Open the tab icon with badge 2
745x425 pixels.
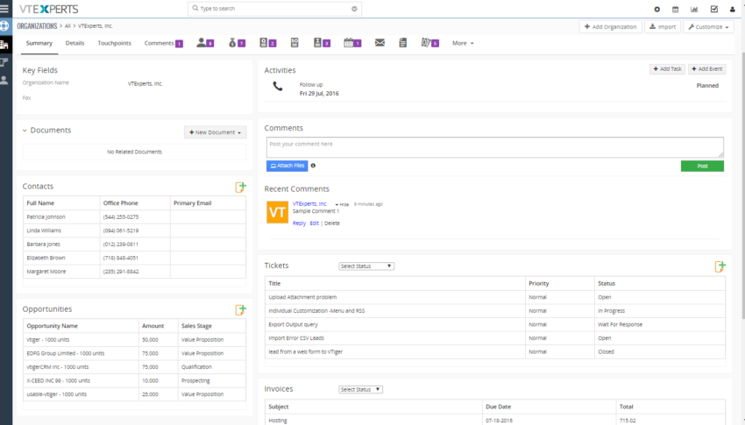267,43
